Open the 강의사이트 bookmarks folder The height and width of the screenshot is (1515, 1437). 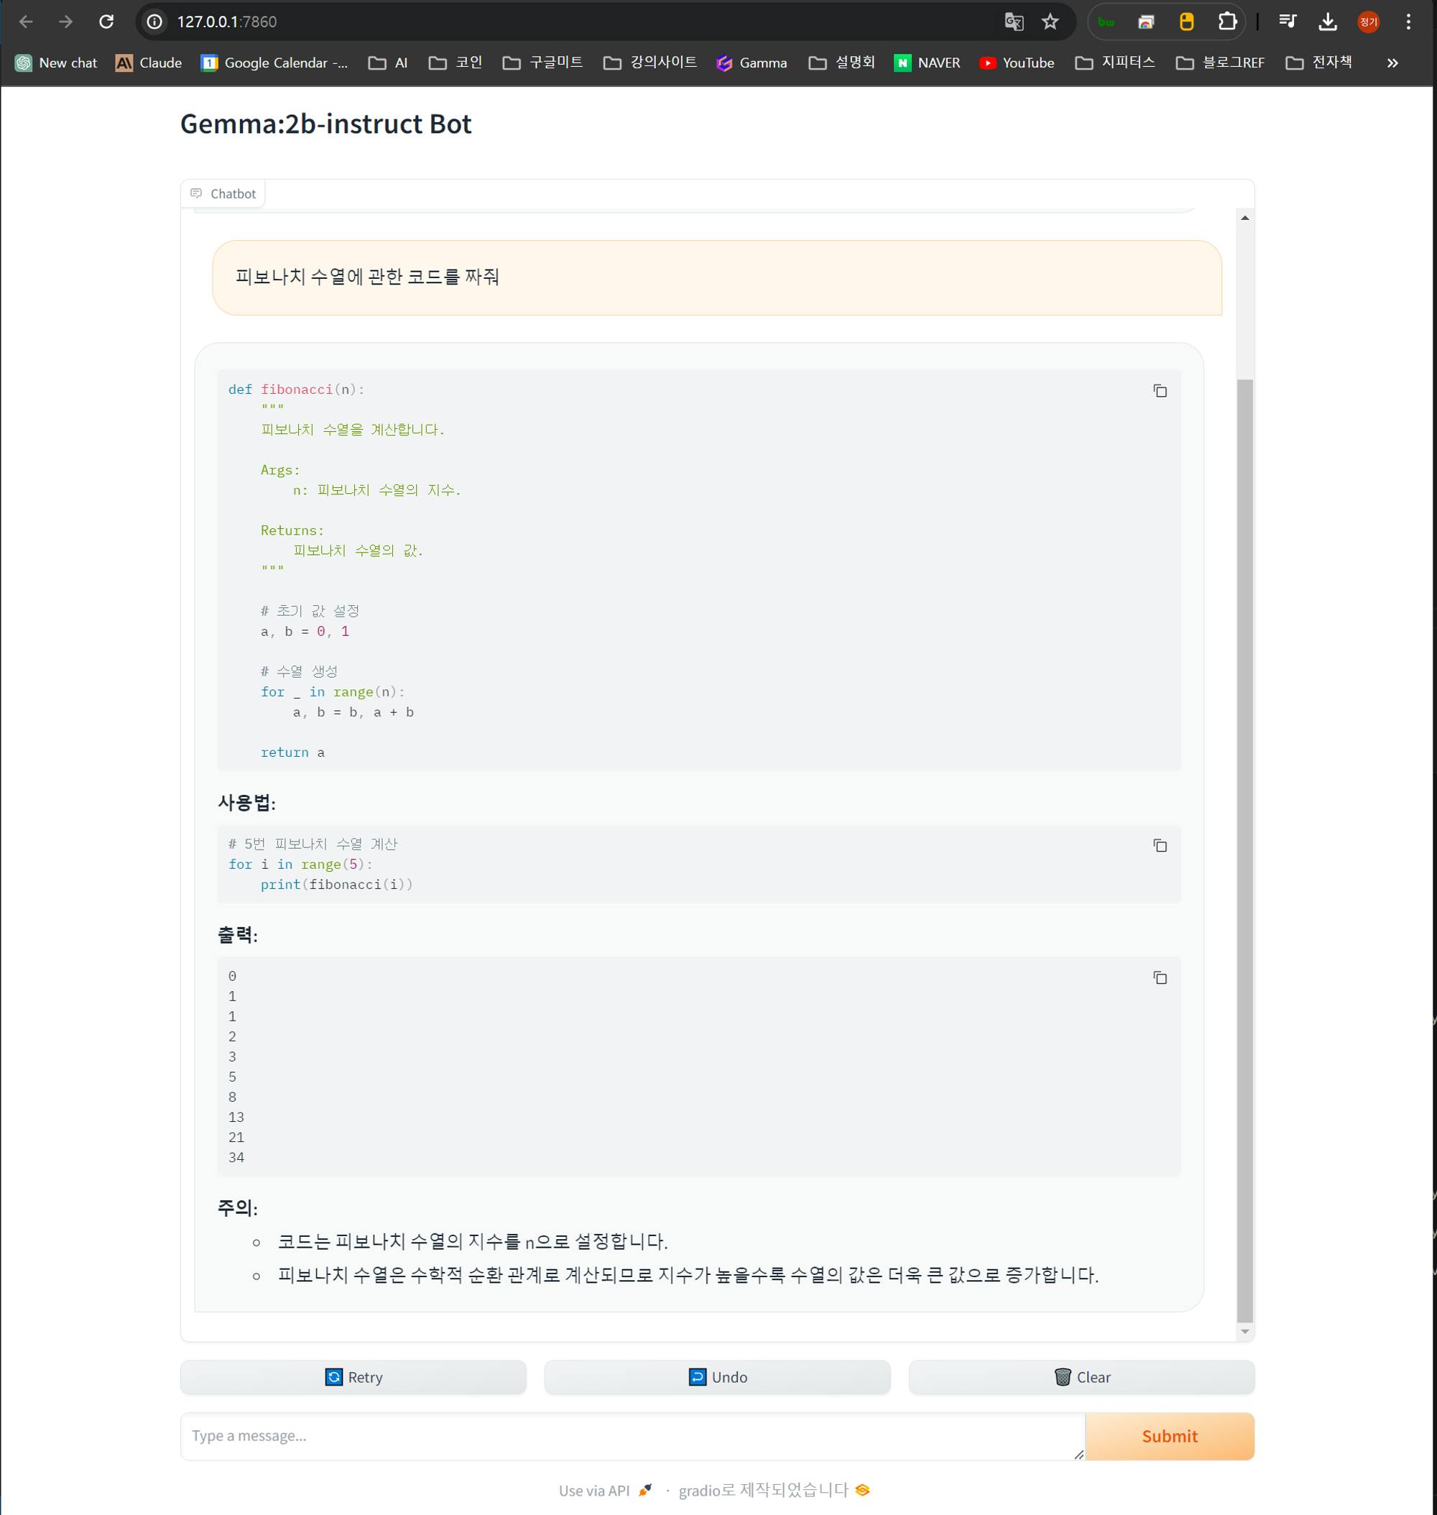(x=650, y=63)
